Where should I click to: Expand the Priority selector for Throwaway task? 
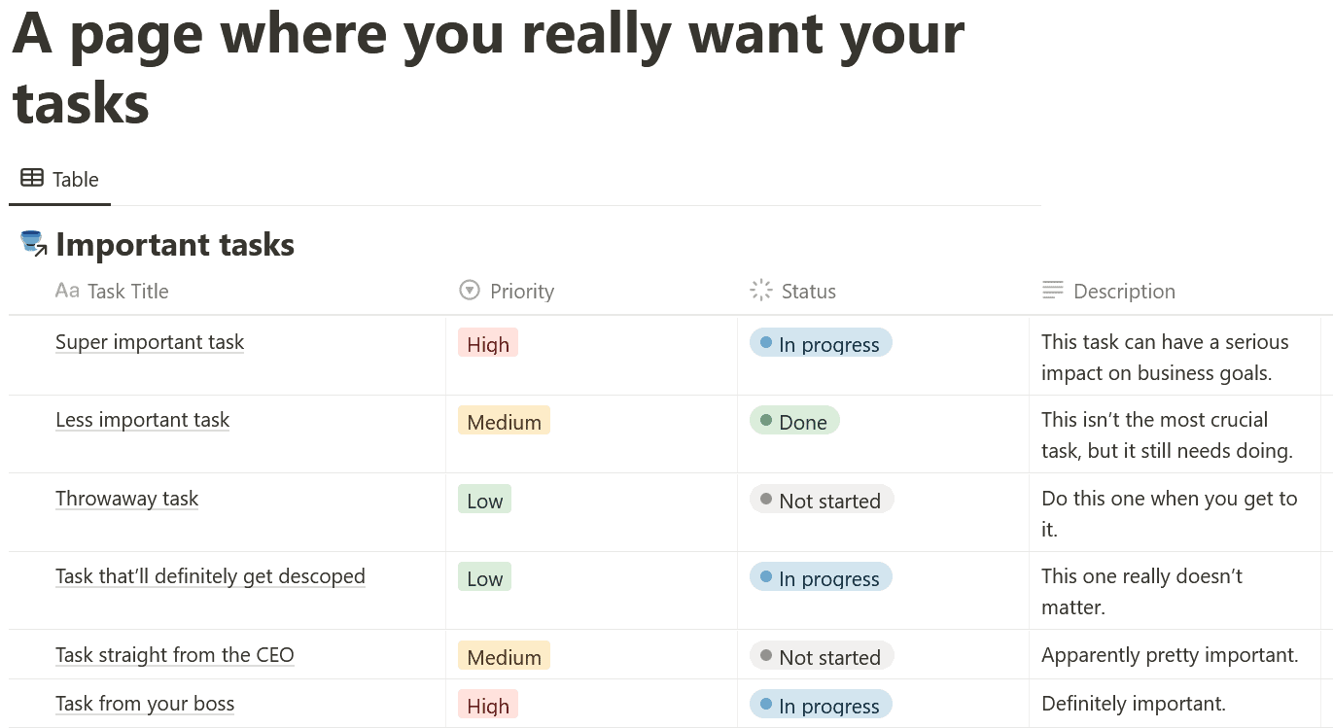484,499
